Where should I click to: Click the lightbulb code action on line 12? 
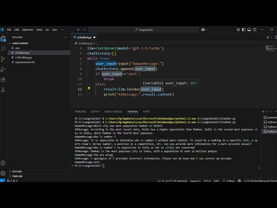click(x=89, y=88)
